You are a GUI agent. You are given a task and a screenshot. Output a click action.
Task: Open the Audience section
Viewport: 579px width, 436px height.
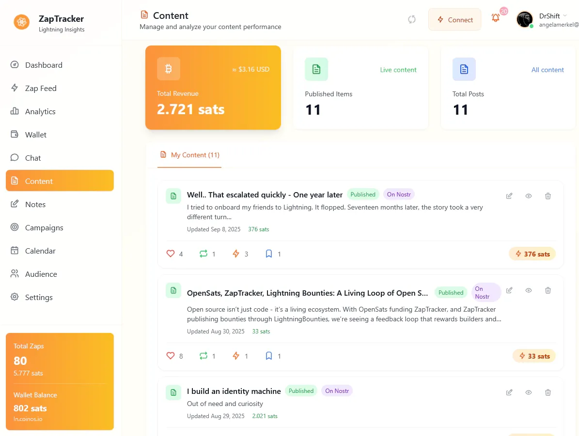click(60, 274)
